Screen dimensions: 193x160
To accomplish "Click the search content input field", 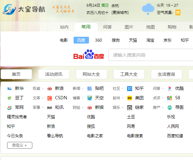I will pos(151,55).
